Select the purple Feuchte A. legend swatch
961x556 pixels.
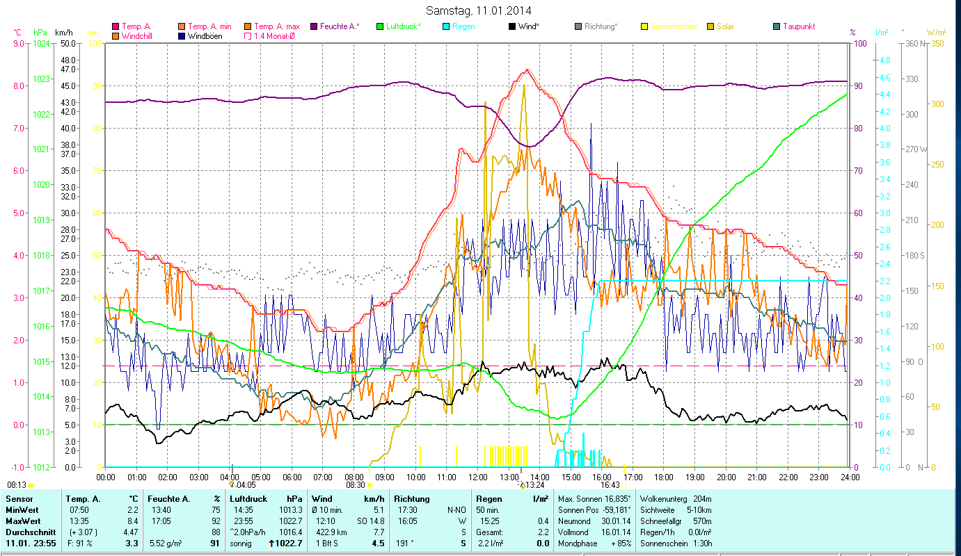point(313,27)
